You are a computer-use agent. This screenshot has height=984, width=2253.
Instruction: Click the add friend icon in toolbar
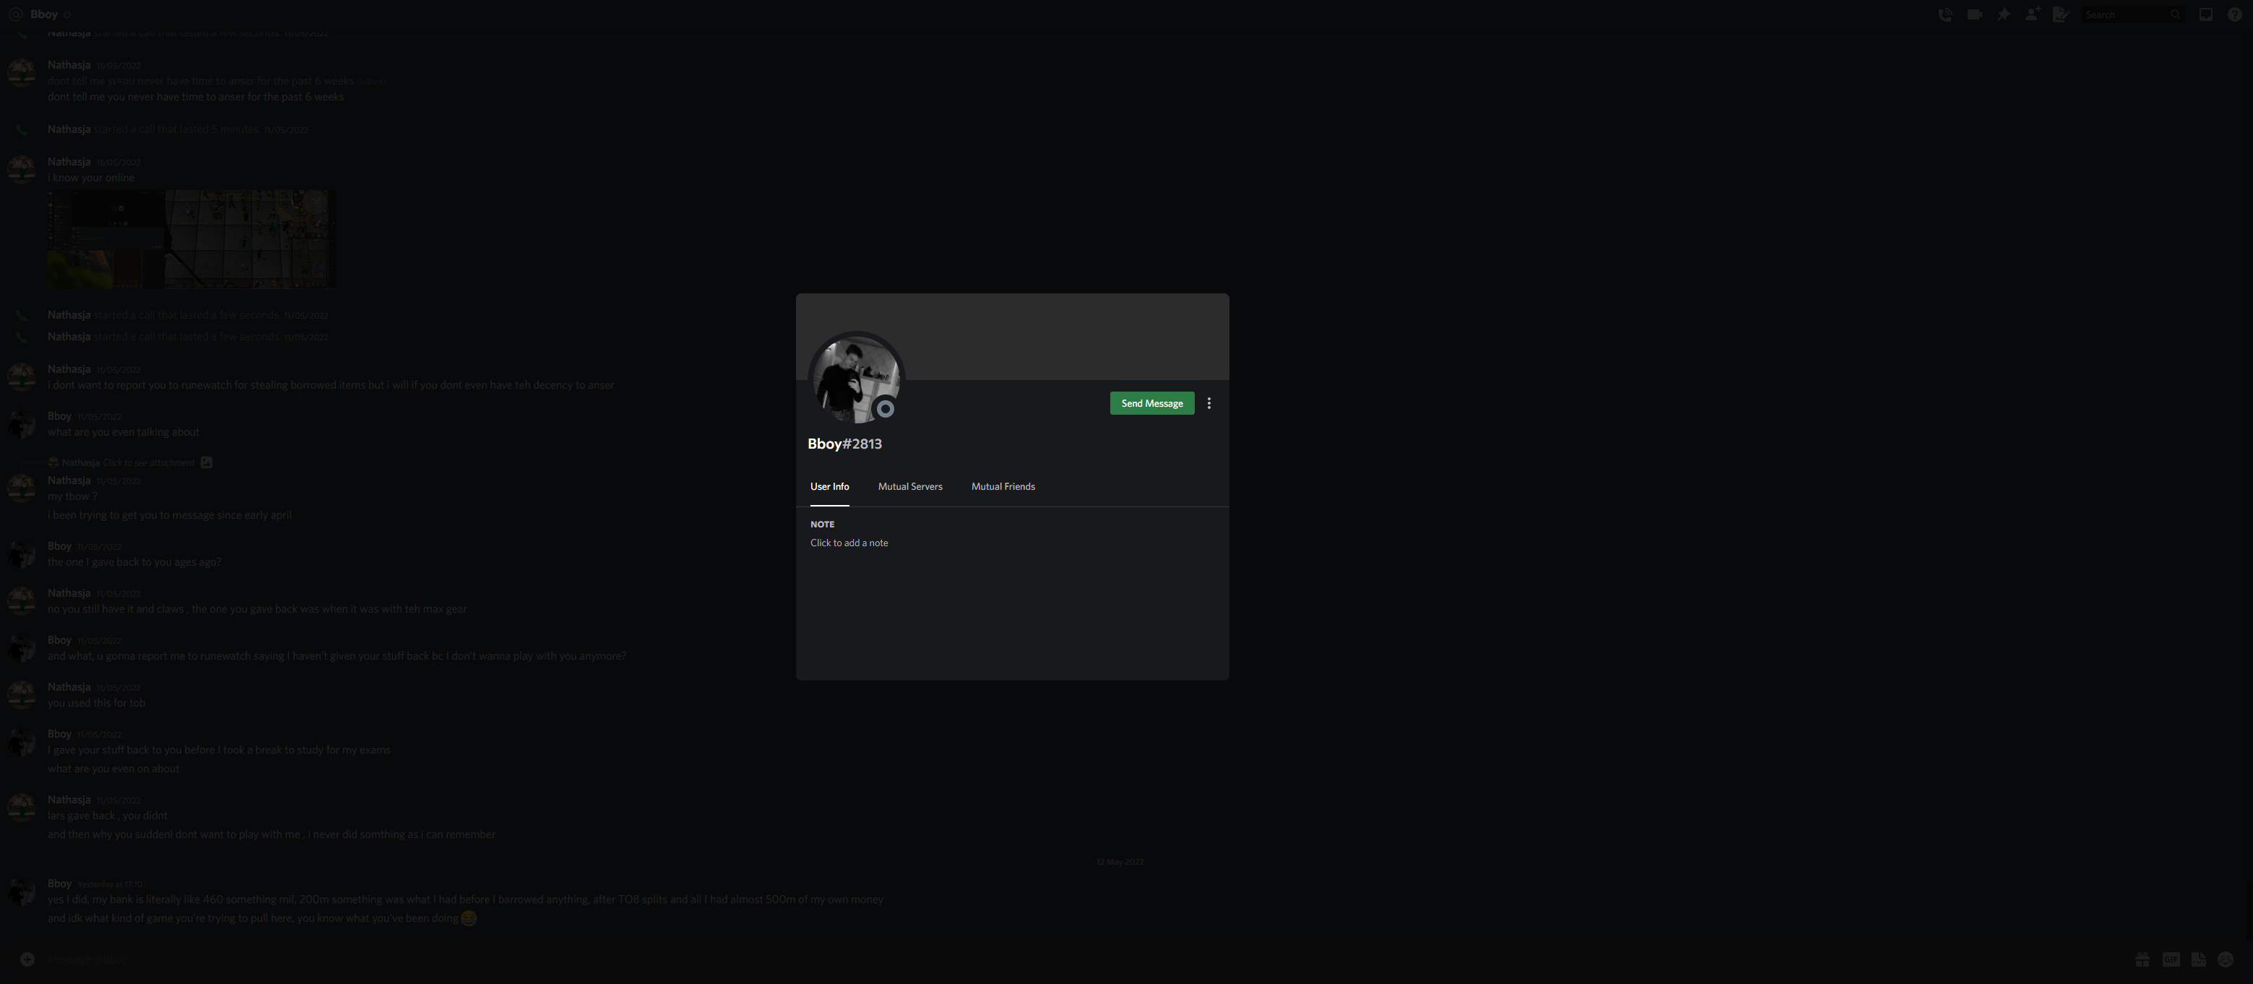point(2032,14)
